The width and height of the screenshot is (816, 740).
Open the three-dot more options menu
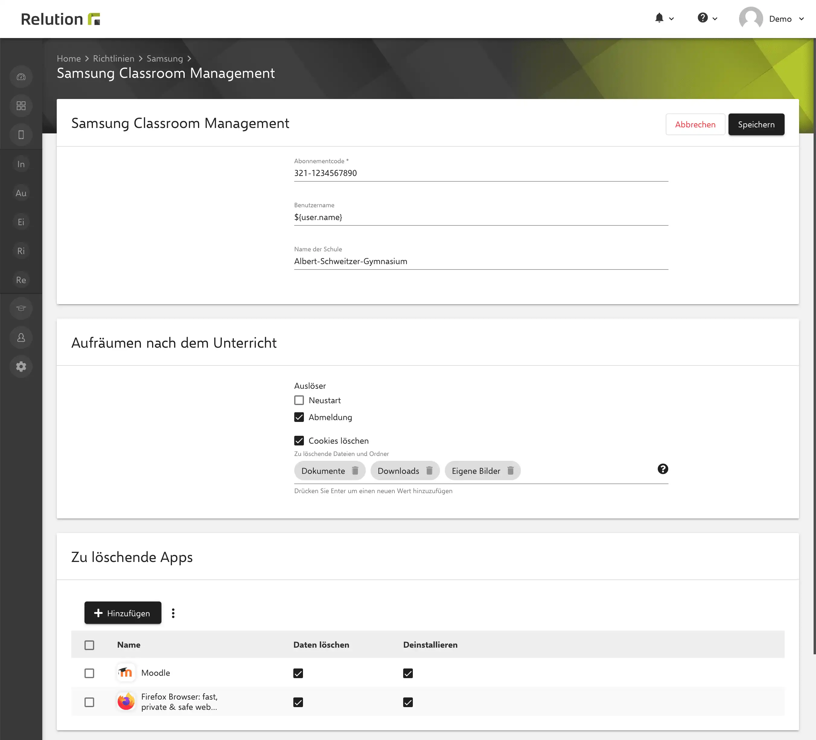(x=173, y=613)
